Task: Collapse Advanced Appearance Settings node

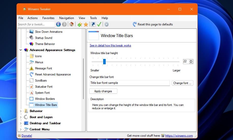Action: (x=21, y=50)
